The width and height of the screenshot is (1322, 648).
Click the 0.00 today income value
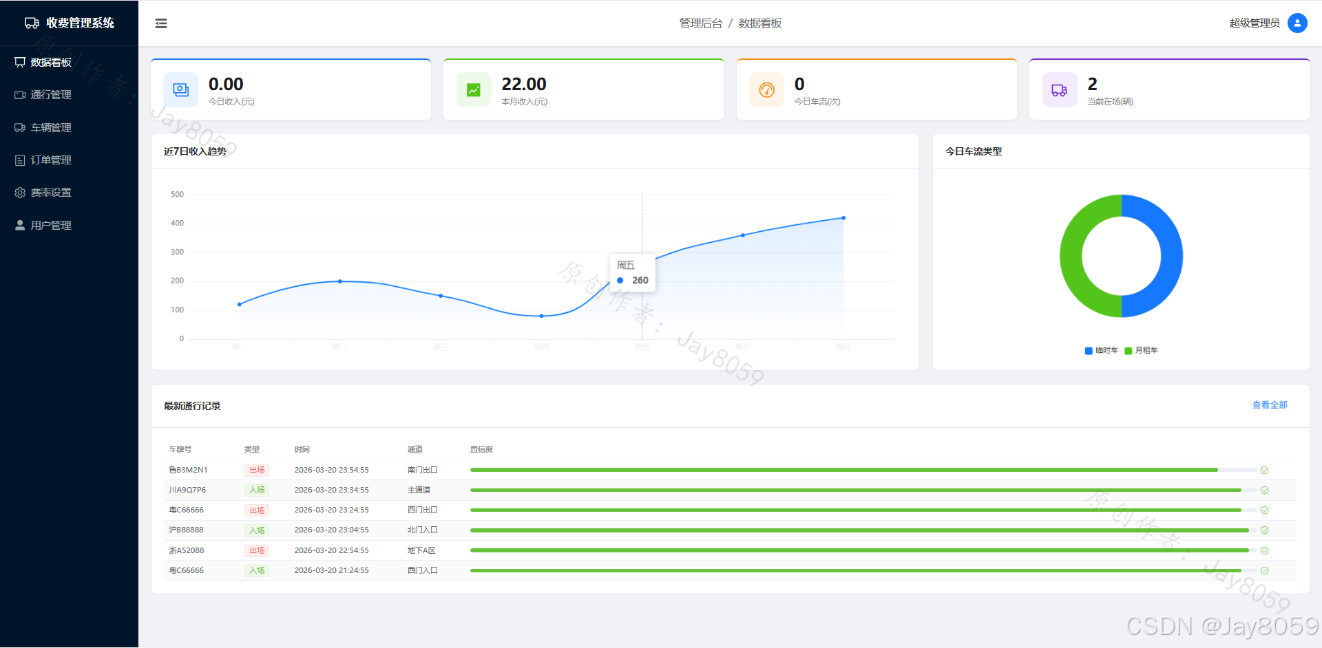(226, 85)
